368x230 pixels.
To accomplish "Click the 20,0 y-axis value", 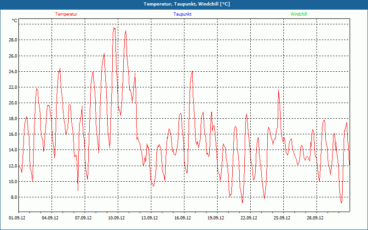I will coord(13,103).
